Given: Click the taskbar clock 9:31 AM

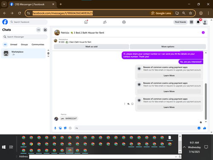Looking at the screenshot, I should coord(194,143).
